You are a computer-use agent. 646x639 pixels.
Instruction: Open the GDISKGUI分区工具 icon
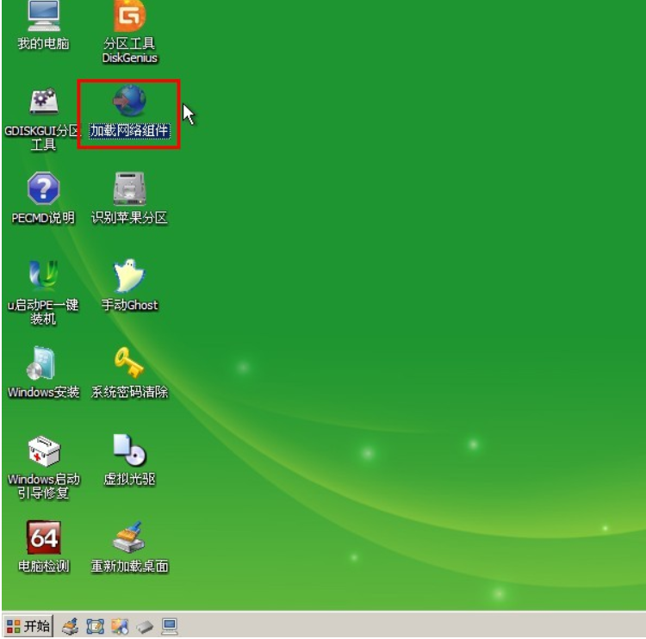tap(43, 102)
